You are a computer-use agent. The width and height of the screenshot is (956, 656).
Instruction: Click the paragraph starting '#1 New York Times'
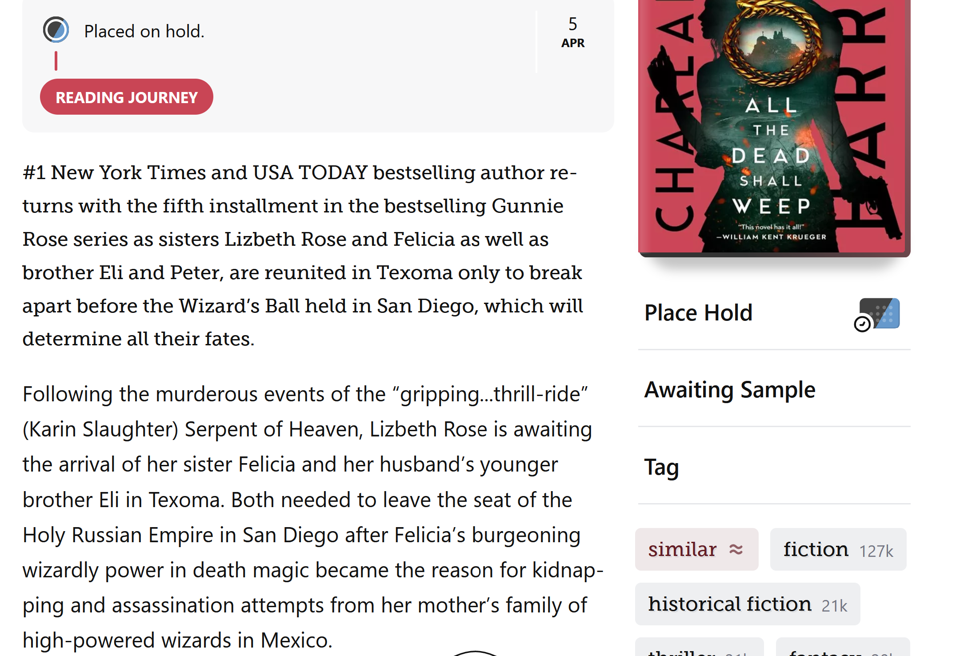[x=302, y=256]
